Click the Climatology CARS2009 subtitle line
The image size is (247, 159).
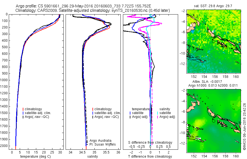coord(93,10)
